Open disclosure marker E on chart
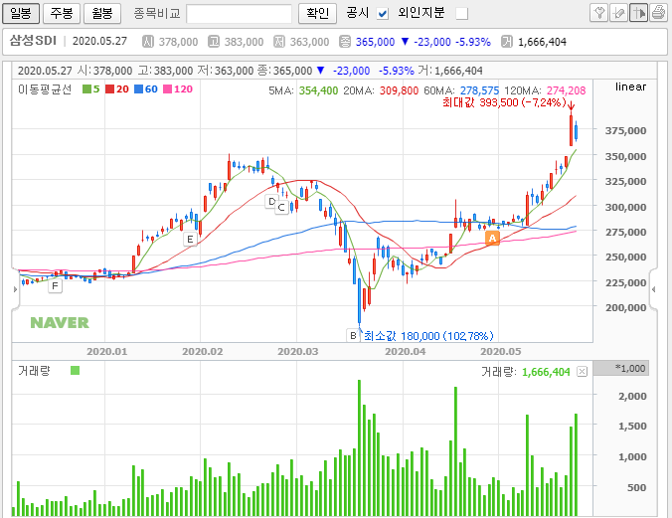This screenshot has width=672, height=518. point(190,240)
